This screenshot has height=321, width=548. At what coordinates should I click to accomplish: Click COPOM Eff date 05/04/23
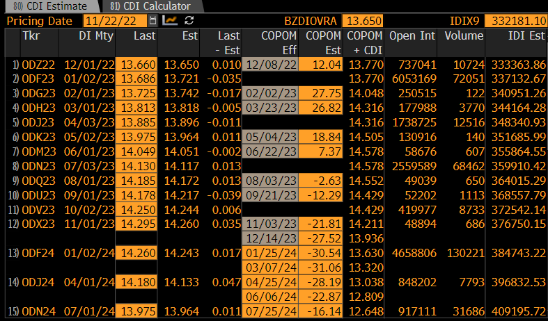tap(270, 137)
